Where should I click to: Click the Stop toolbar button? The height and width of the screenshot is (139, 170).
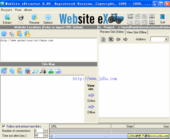[x=21, y=19]
